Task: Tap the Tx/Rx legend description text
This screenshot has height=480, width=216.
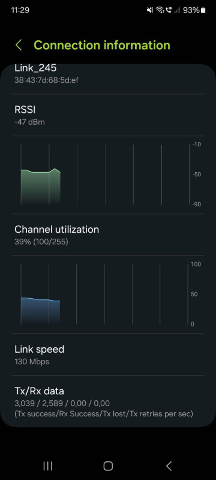Action: click(104, 414)
